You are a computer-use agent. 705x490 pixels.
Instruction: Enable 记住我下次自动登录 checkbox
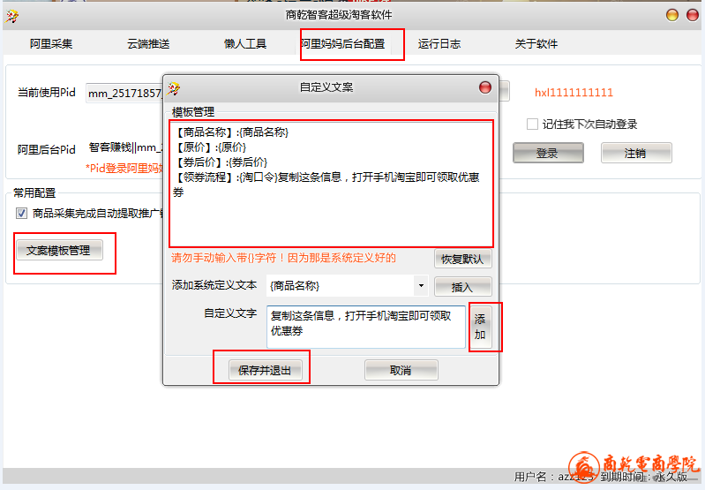[532, 124]
